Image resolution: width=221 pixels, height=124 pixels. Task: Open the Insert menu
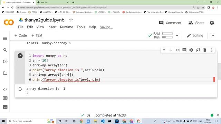52,27
